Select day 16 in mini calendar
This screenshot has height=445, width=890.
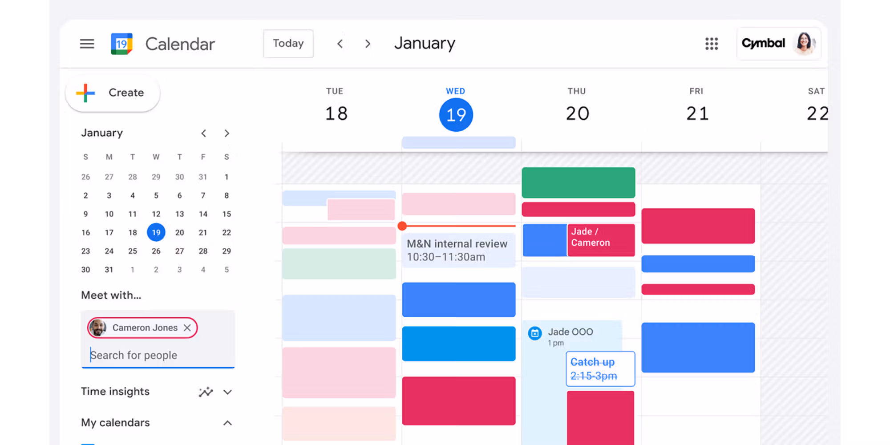tap(85, 232)
